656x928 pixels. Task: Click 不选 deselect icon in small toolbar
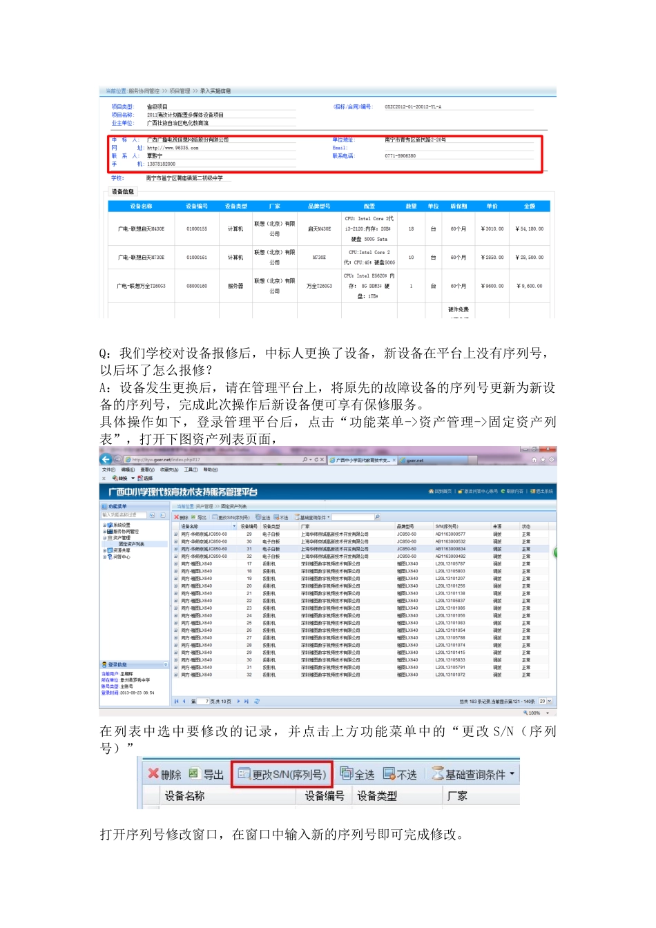tap(276, 516)
